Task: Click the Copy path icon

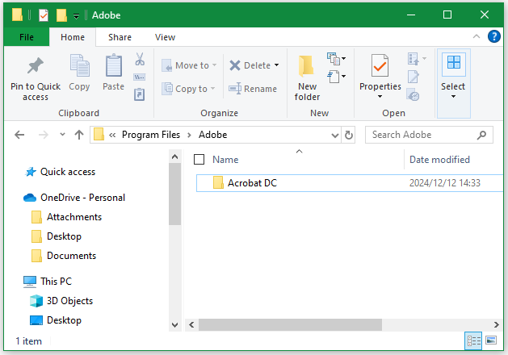Action: (139, 77)
